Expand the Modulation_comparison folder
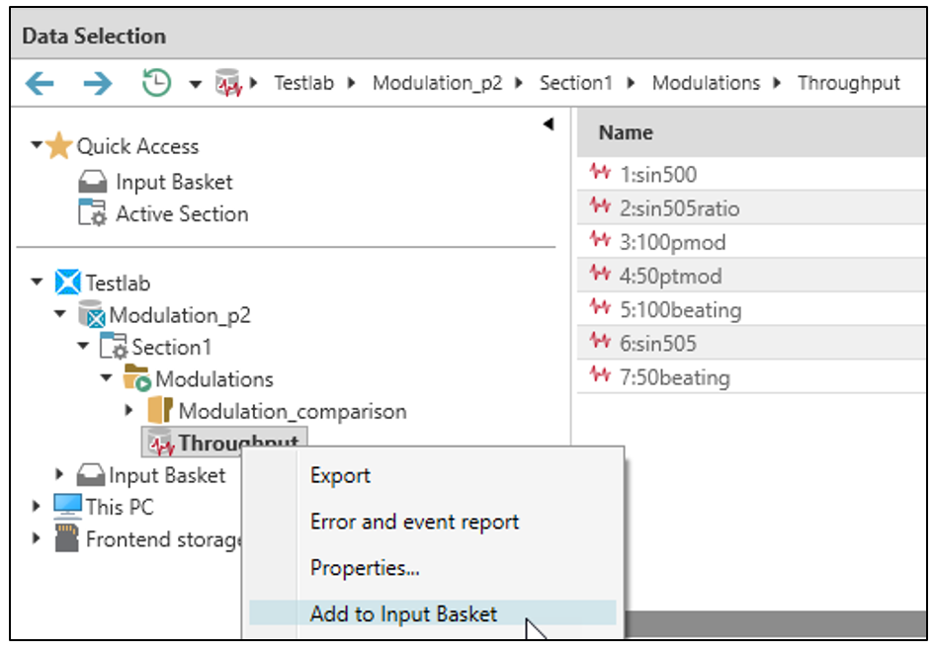The height and width of the screenshot is (653, 934). click(x=128, y=410)
